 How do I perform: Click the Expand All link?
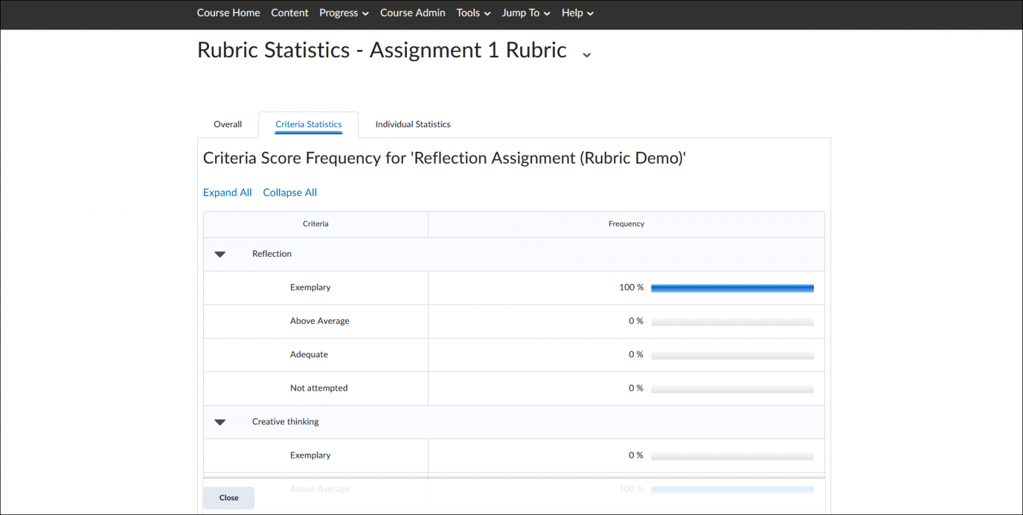[x=227, y=192]
